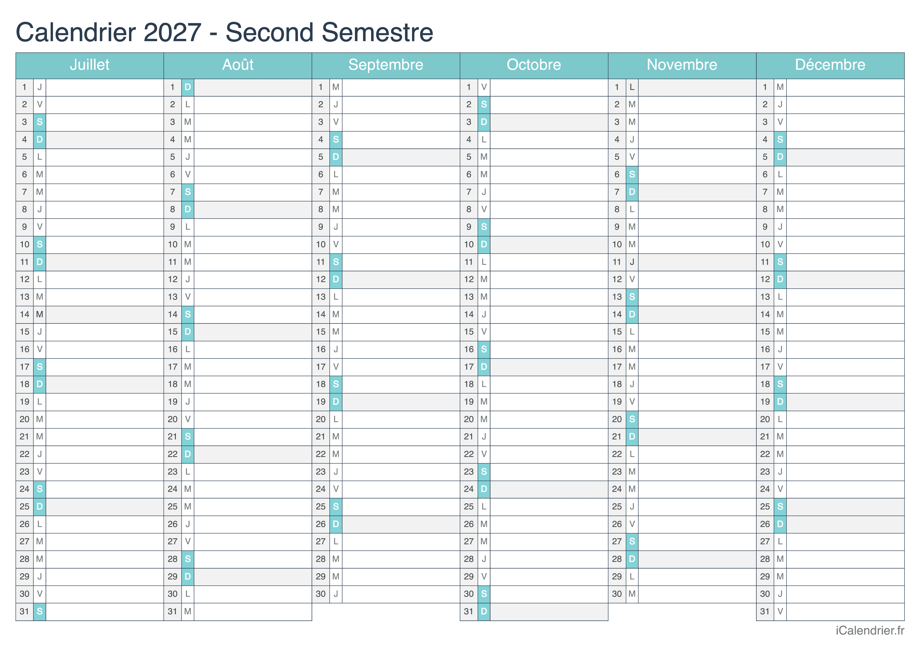Click the Décembre month header
Viewport: 920px width, 651px height.
pyautogui.click(x=830, y=65)
